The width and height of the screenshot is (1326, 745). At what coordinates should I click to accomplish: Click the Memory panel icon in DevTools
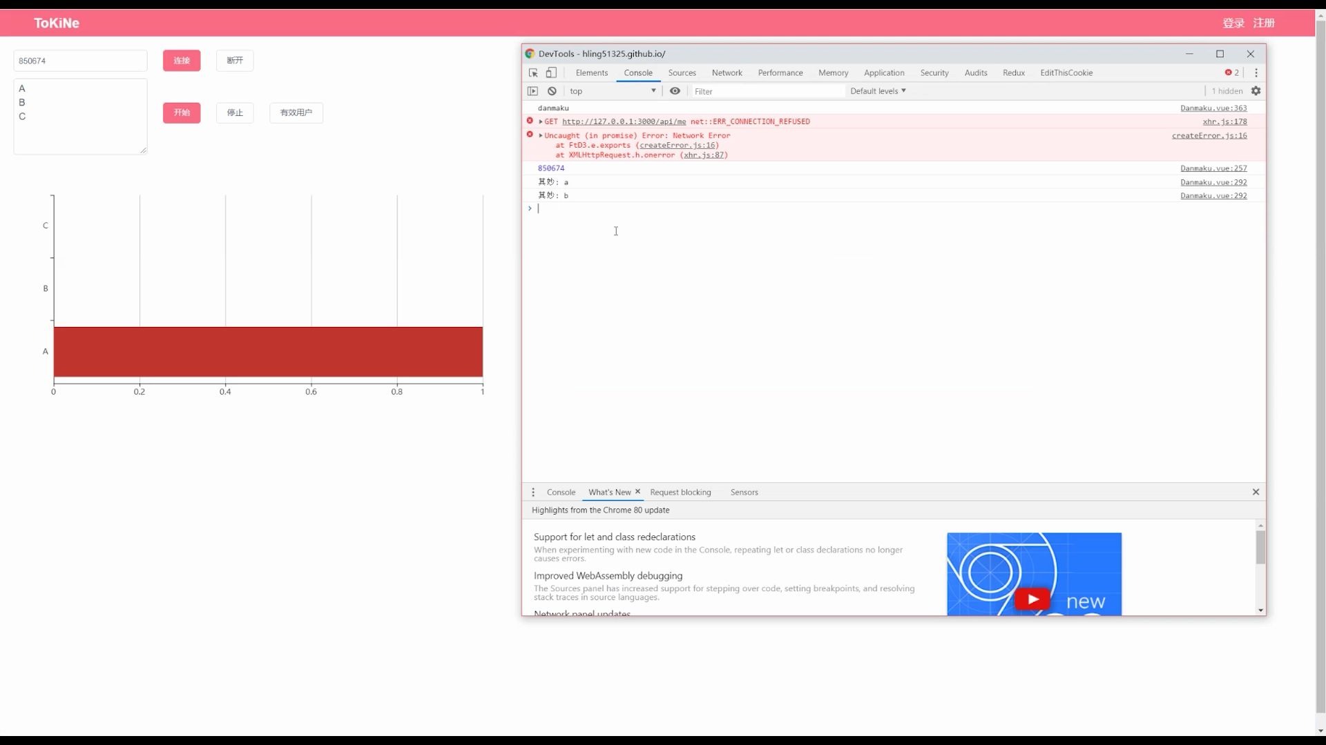832,72
